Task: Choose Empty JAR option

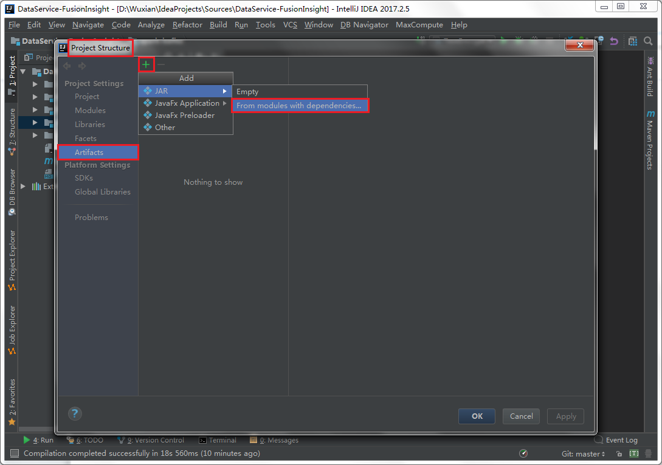Action: tap(300, 92)
